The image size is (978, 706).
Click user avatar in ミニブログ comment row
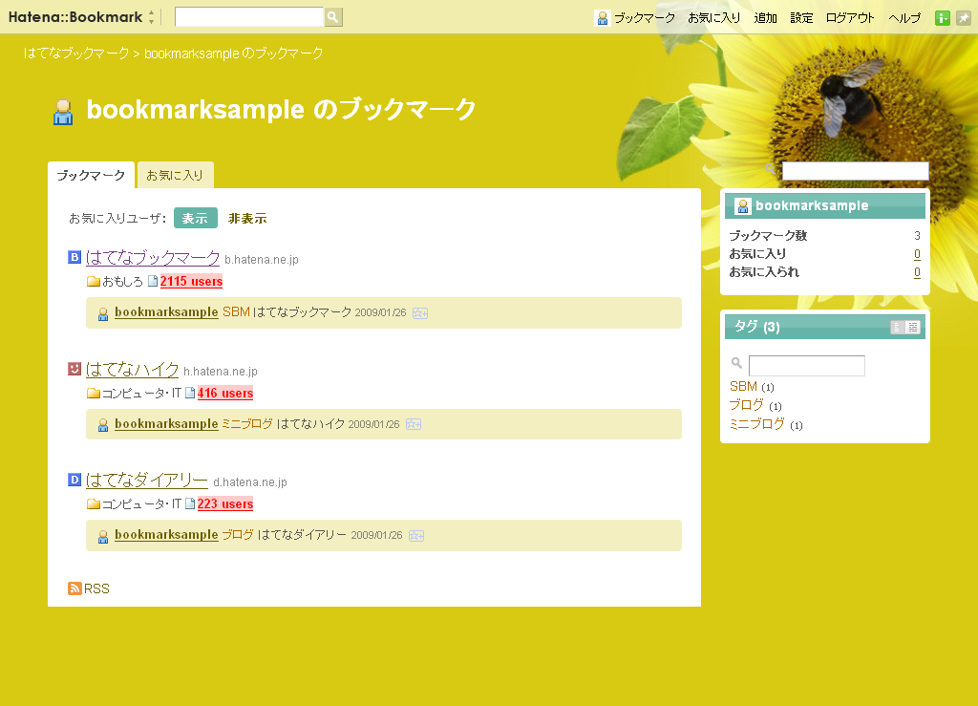pos(103,425)
